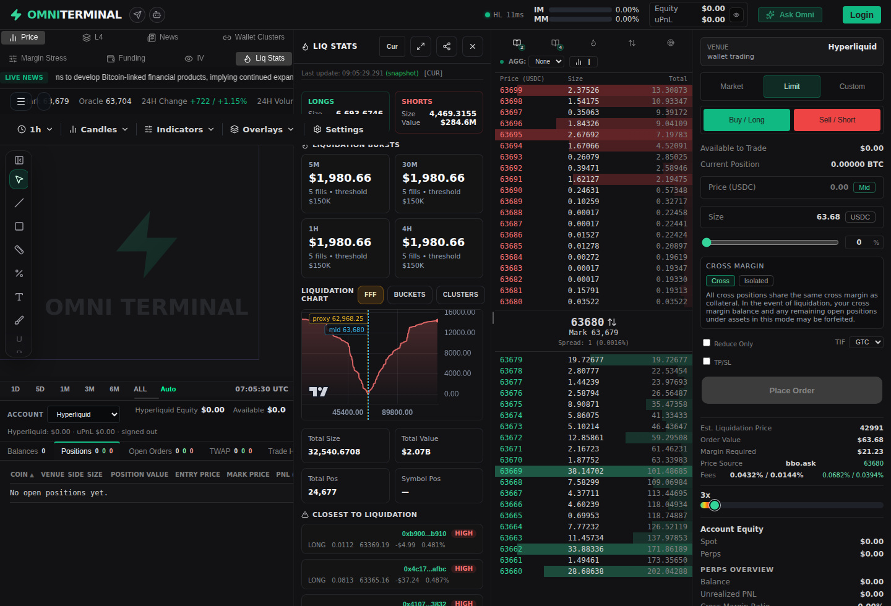Click the ALL time range button

[x=140, y=390]
